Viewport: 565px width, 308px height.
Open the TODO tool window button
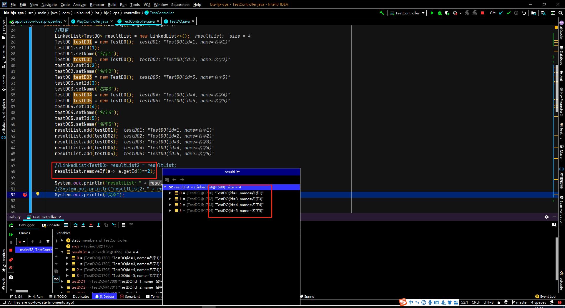(58, 296)
